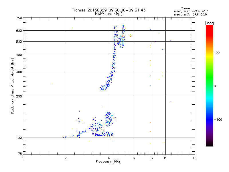Click the colorbar tick label '0'

point(215,86)
